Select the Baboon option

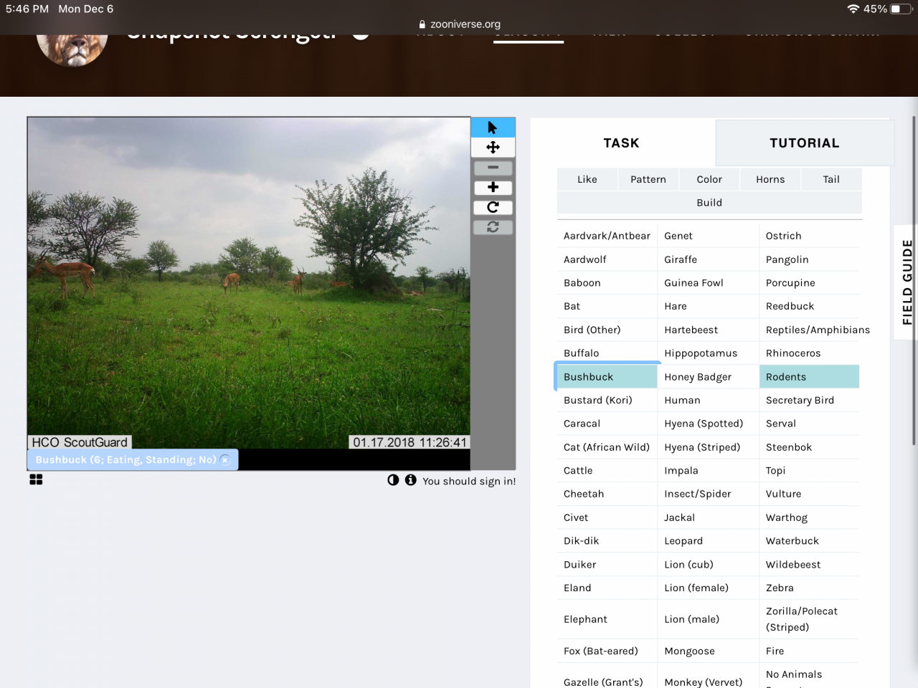[x=607, y=283]
